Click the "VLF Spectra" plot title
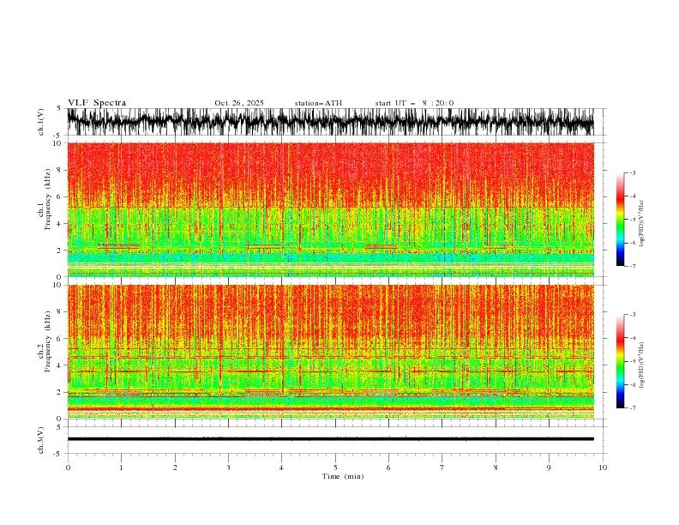679x525 pixels. pos(97,103)
